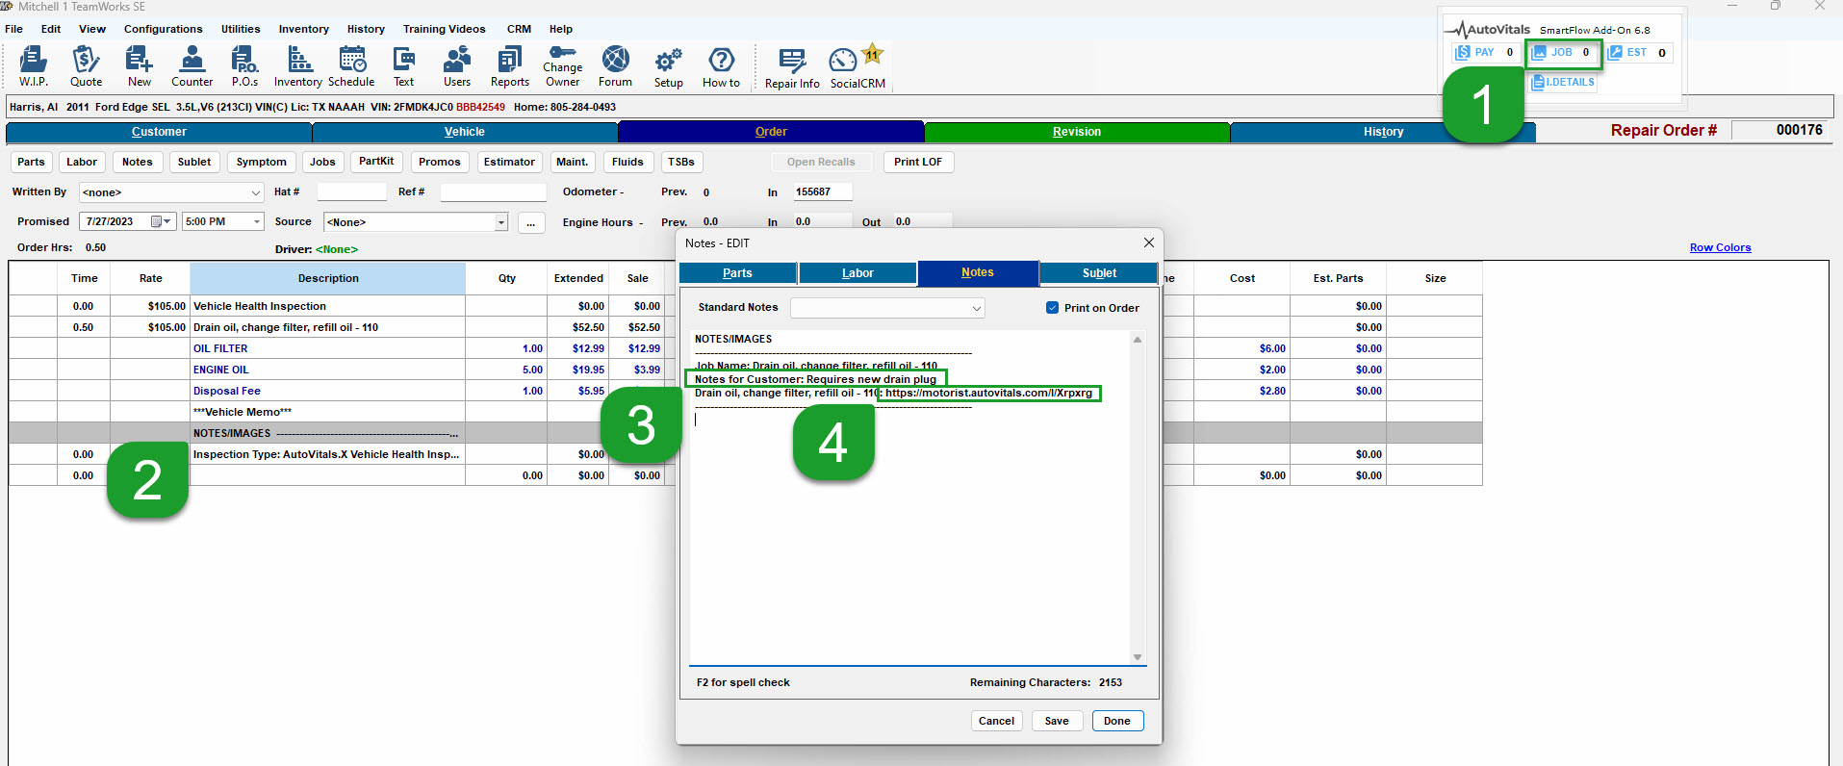Open SocialCRM toolbar icon
The image size is (1843, 766).
point(858,68)
